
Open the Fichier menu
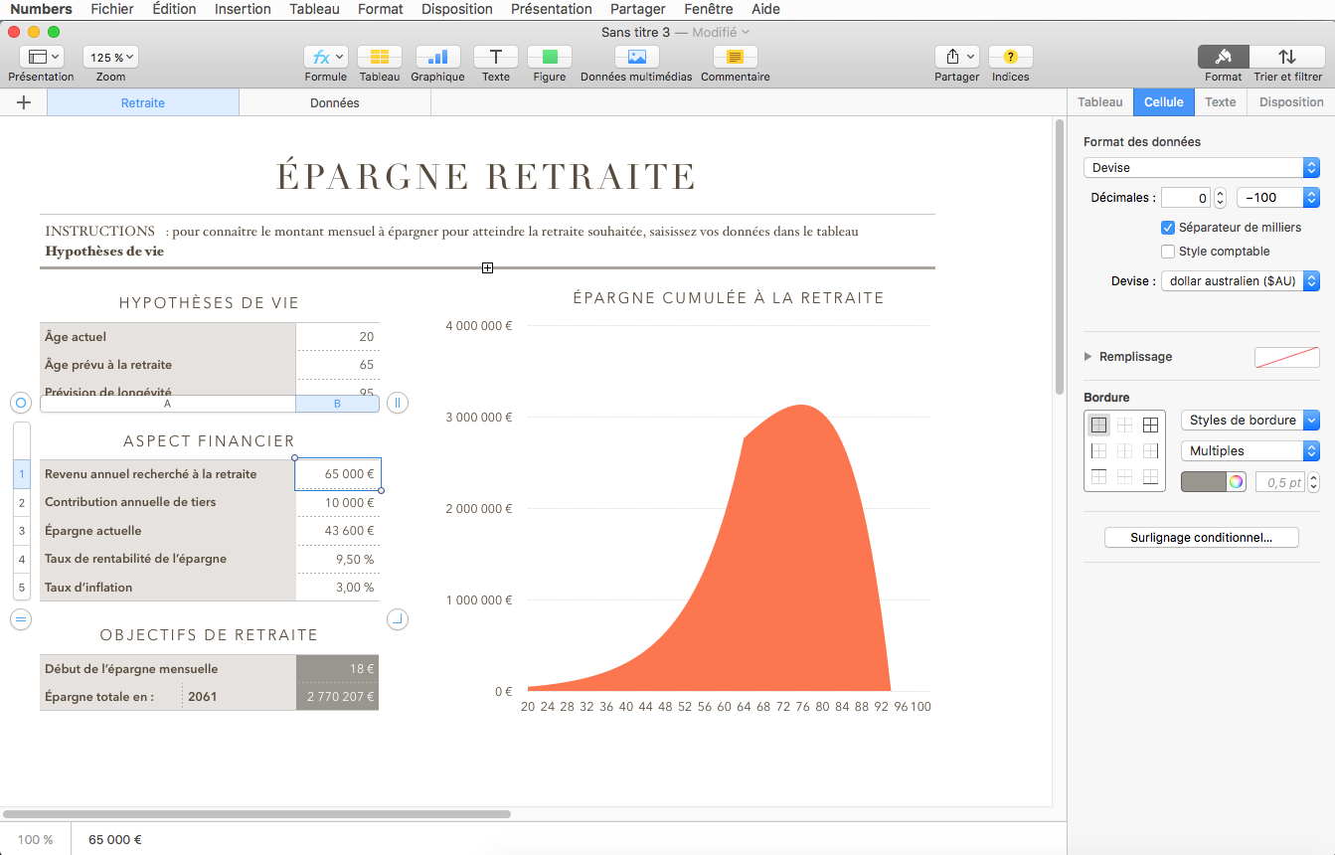[112, 9]
